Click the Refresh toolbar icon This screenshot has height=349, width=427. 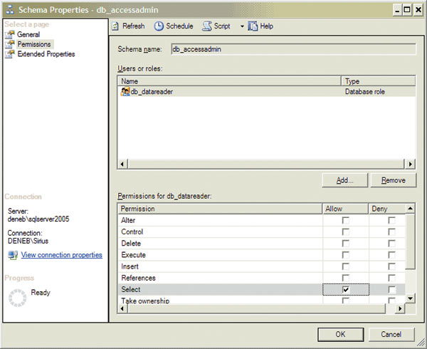pos(115,26)
